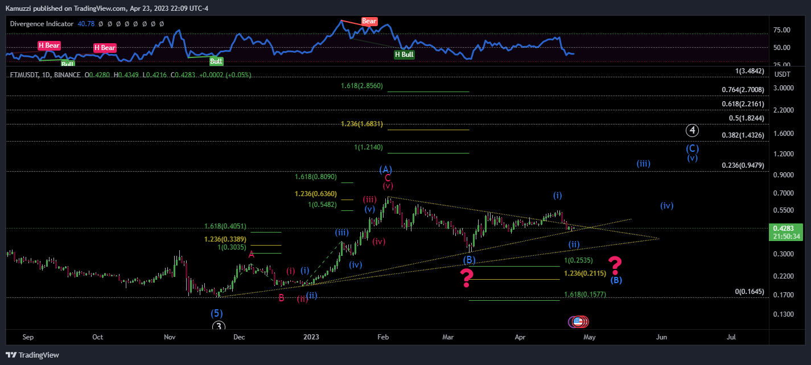Click the Jul date on time axis
Viewport: 811px width, 365px height.
coord(731,337)
